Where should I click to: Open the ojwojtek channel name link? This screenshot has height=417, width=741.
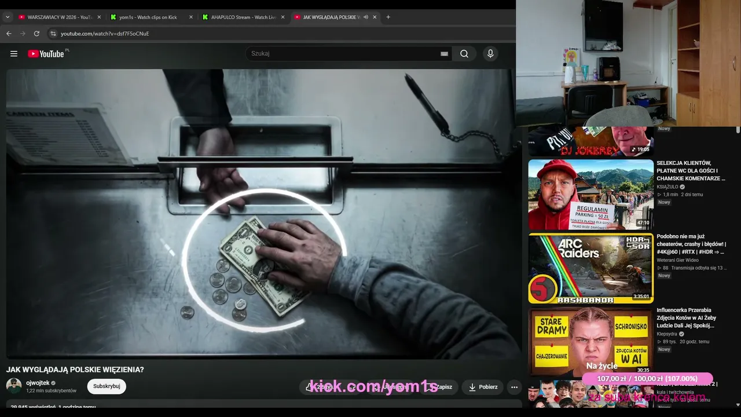38,383
